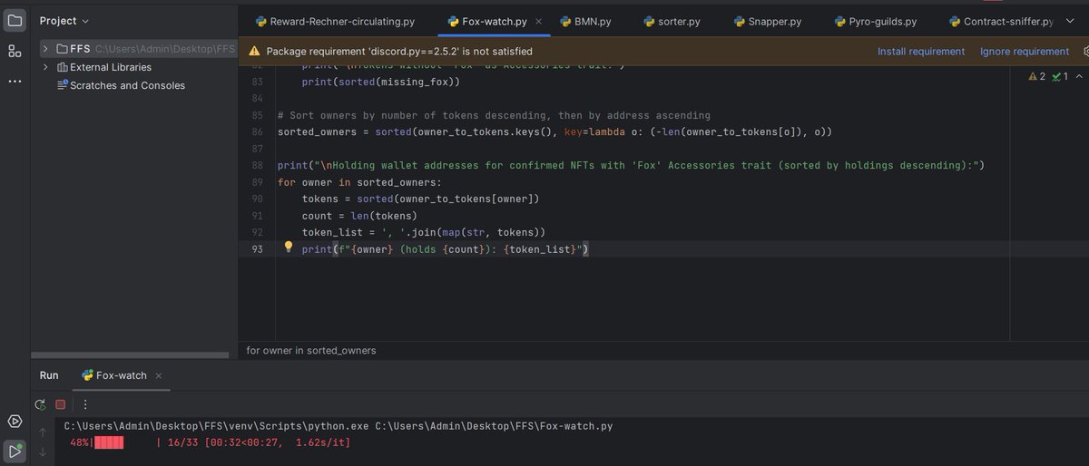
Task: Click line number 93 in the gutter
Action: click(257, 248)
